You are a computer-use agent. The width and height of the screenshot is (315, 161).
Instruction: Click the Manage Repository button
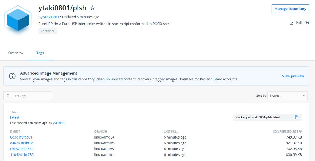[x=290, y=9]
